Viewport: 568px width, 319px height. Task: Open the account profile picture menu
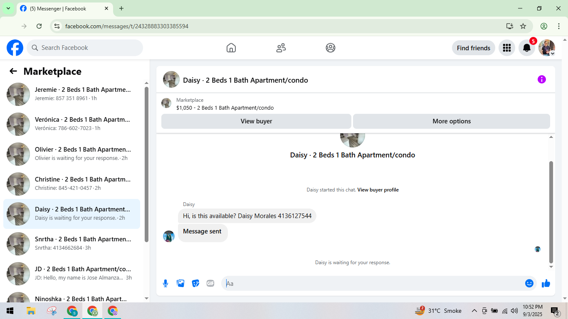click(547, 48)
